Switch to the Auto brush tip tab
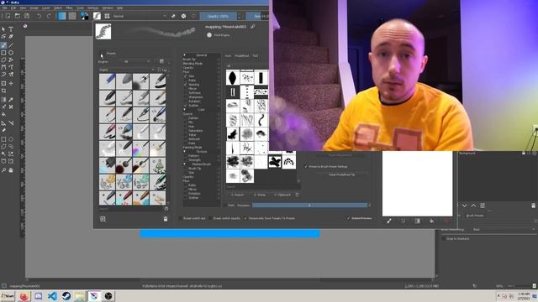The width and height of the screenshot is (538, 302). pos(228,55)
